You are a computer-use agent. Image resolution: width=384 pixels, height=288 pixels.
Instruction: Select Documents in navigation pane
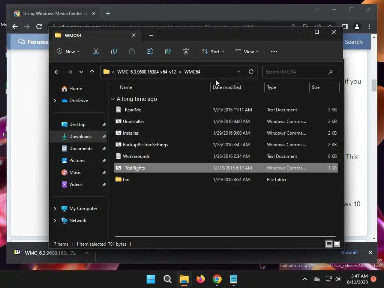pyautogui.click(x=79, y=148)
